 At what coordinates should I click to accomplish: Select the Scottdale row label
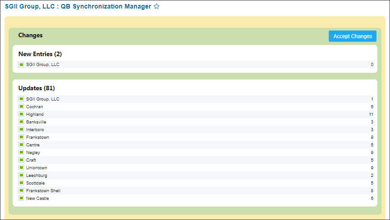pos(35,183)
